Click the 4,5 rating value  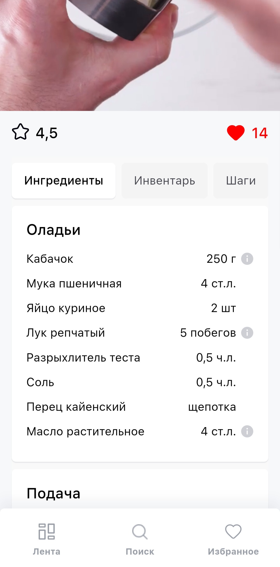47,133
